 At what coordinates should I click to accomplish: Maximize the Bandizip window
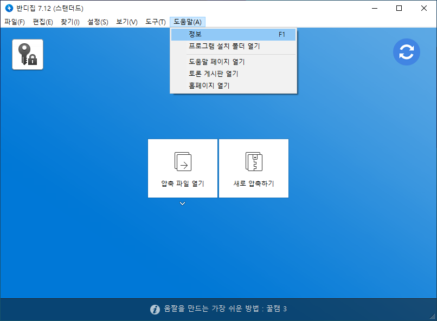click(399, 8)
